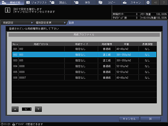Click the 52-61g/m2 weight in row 004

[x=123, y=66]
